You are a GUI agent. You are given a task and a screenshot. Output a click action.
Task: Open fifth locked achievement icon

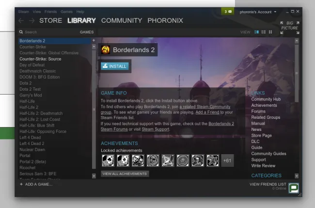[x=168, y=160]
